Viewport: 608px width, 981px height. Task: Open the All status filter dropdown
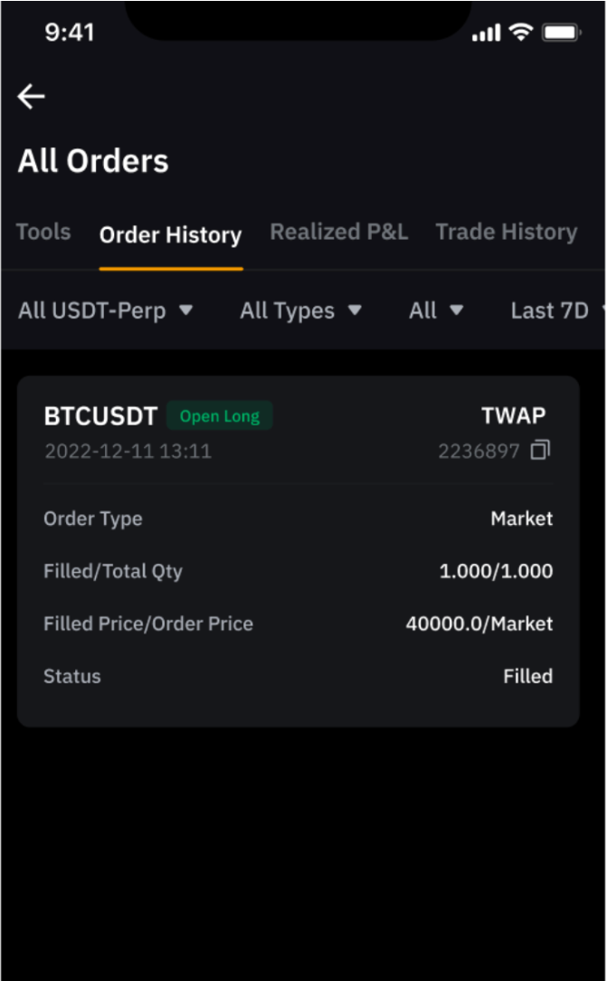tap(436, 310)
